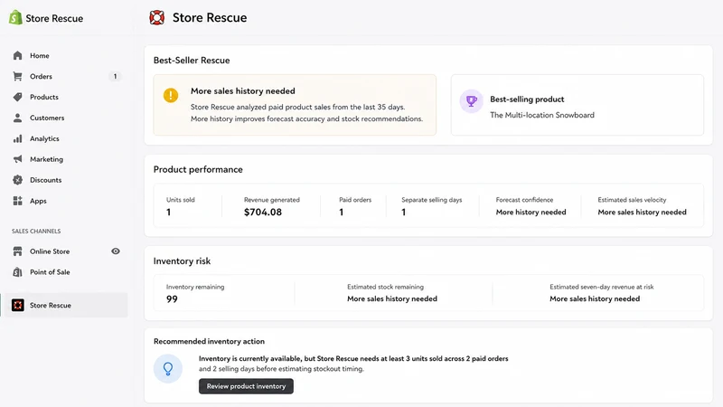Click the Revenue generated label
The image size is (723, 407).
tap(272, 200)
